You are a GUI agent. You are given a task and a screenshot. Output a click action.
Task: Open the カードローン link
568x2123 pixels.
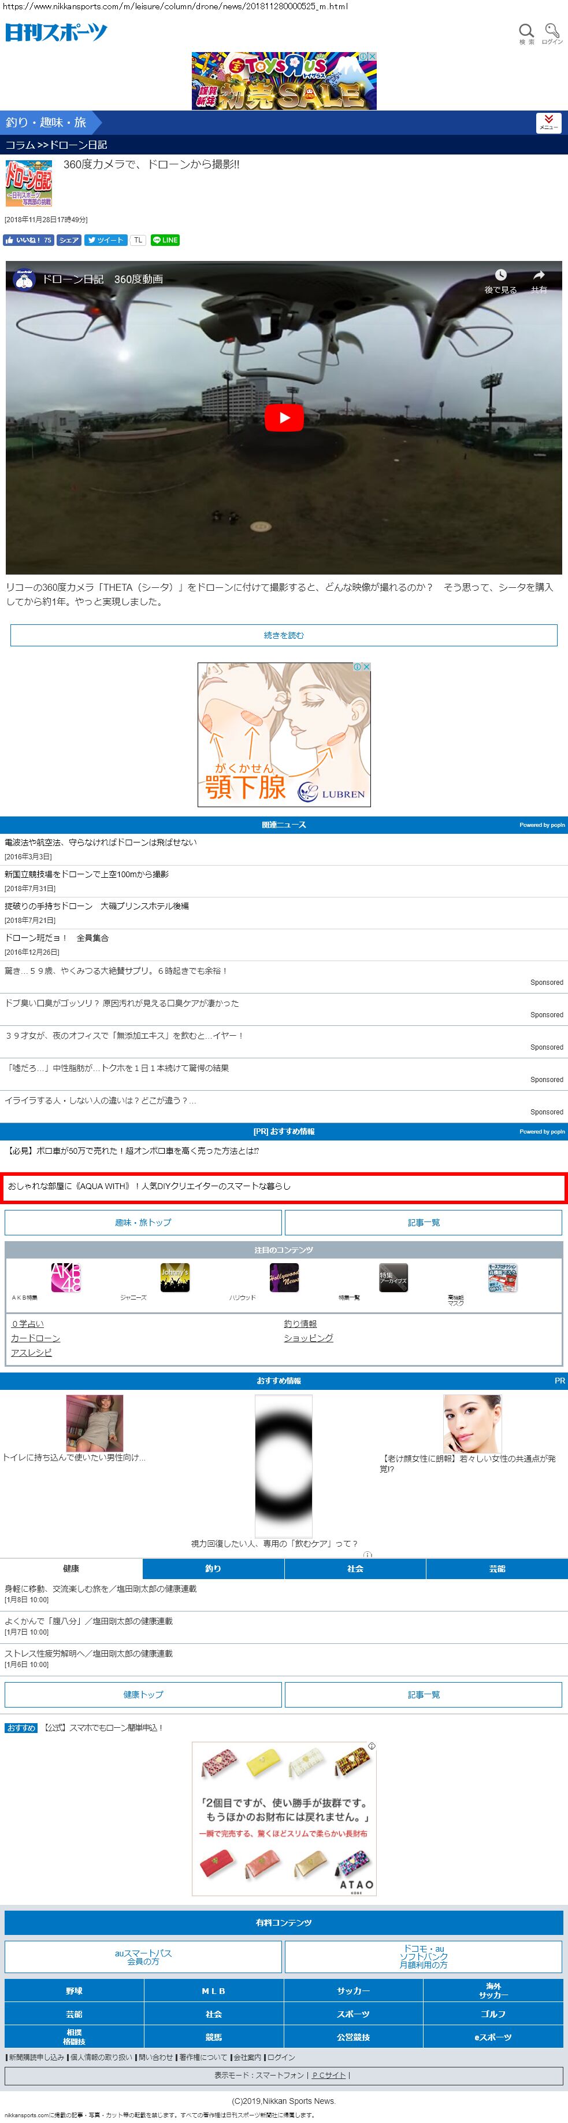tap(35, 1338)
